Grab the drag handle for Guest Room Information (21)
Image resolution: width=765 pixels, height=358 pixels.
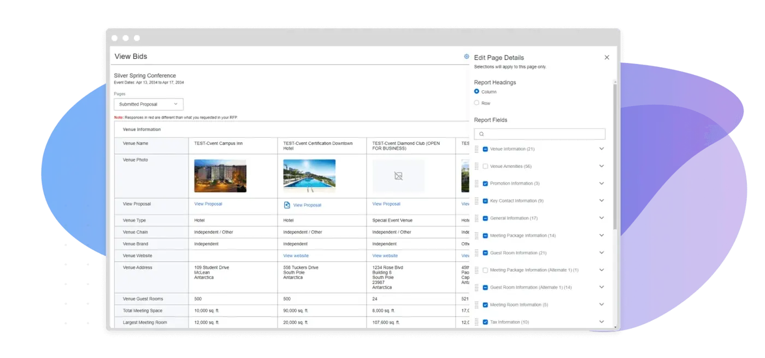(x=476, y=253)
